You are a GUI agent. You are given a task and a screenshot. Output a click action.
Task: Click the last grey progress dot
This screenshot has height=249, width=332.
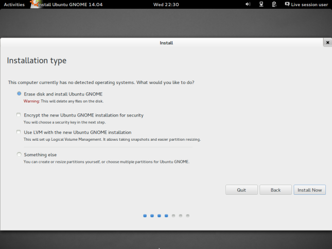188,215
